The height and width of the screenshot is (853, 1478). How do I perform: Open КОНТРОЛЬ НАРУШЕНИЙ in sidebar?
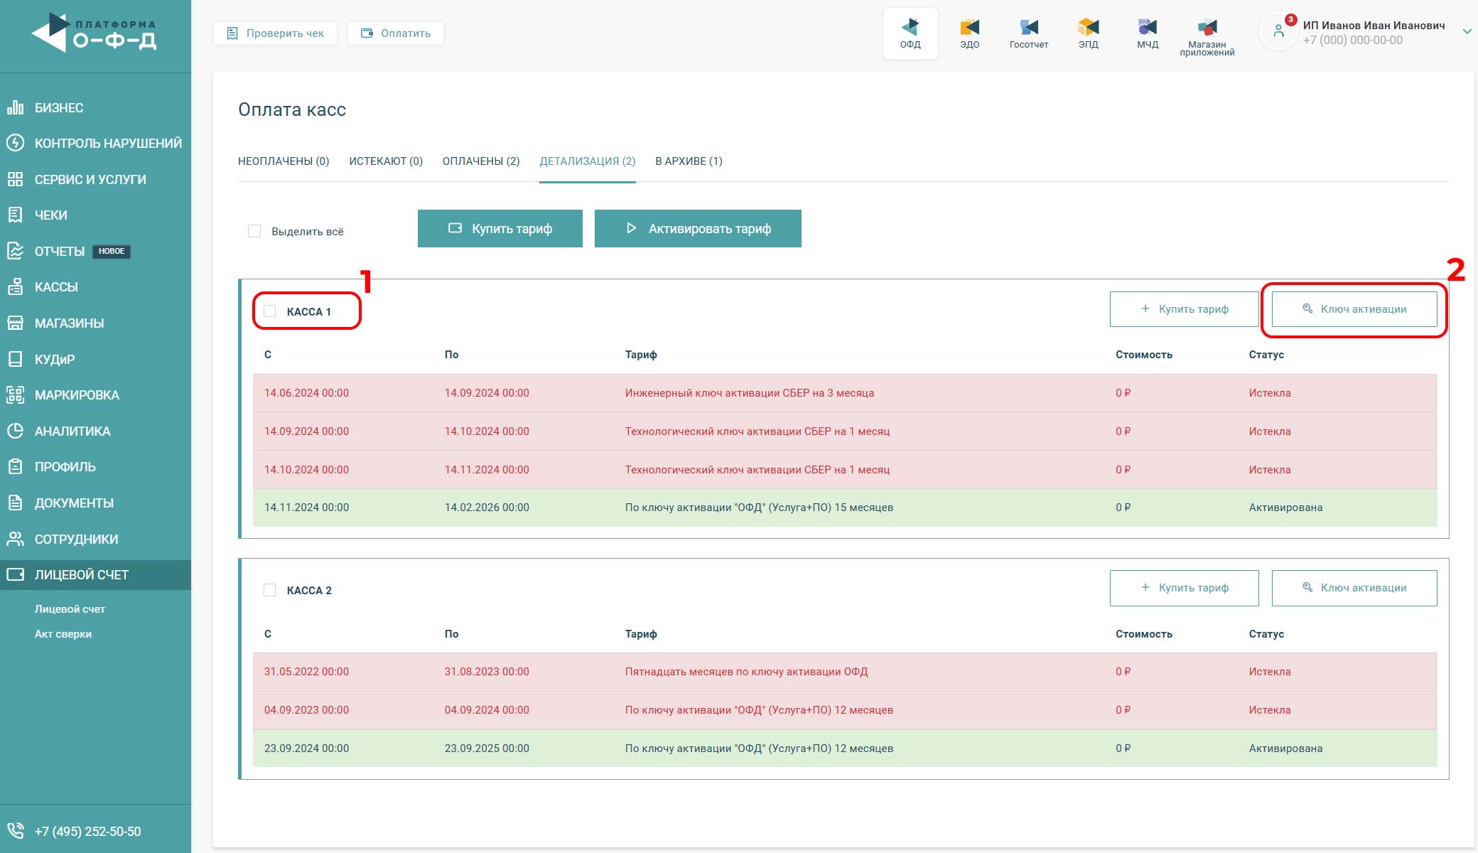click(x=95, y=144)
